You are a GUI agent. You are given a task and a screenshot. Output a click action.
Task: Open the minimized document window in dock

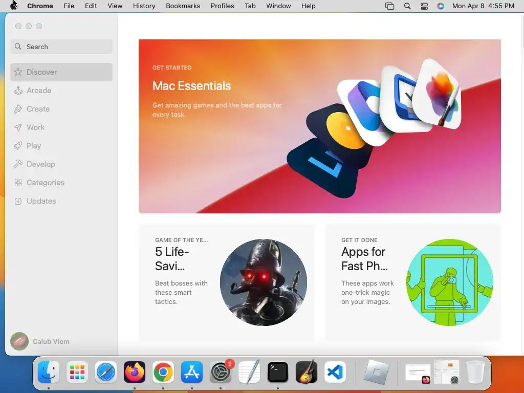click(418, 373)
